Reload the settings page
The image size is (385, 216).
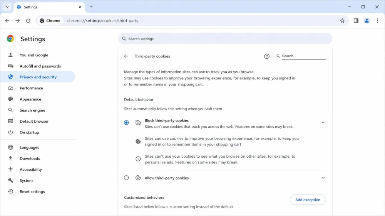tap(28, 21)
